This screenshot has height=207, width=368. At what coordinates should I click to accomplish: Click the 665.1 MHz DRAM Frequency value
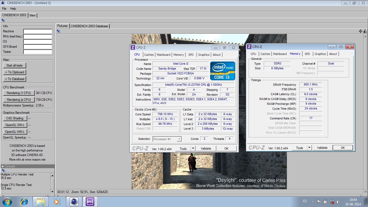tap(311, 85)
